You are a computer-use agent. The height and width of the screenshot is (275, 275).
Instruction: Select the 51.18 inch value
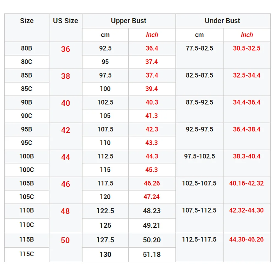pos(152,254)
